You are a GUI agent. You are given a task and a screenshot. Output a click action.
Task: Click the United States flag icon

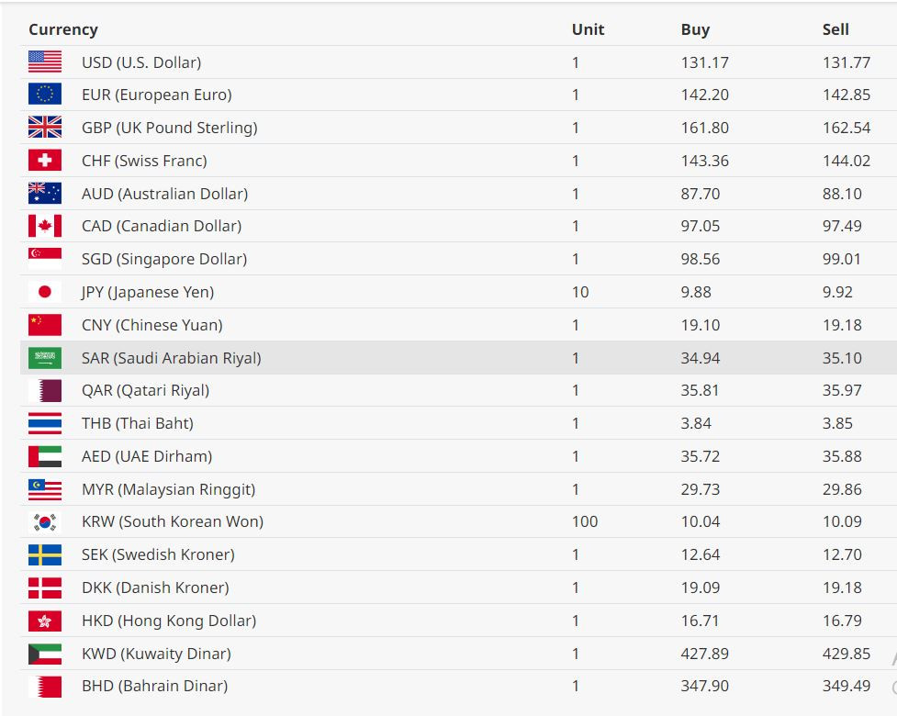pyautogui.click(x=45, y=62)
